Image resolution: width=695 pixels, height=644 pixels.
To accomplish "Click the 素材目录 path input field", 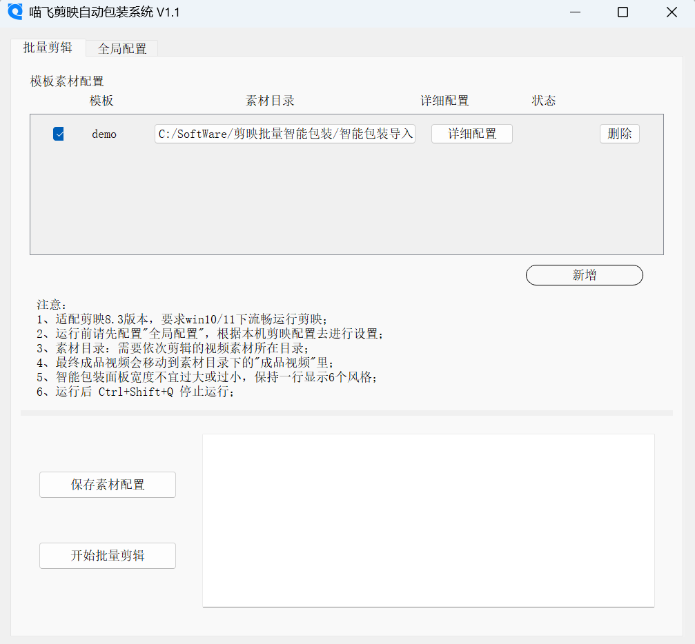I will coord(284,134).
